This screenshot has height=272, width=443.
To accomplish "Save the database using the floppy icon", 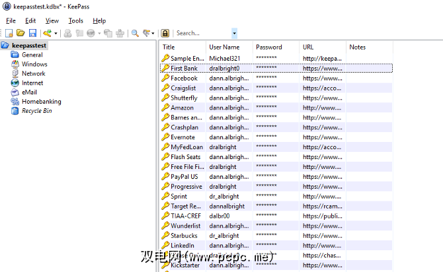I will (33, 33).
